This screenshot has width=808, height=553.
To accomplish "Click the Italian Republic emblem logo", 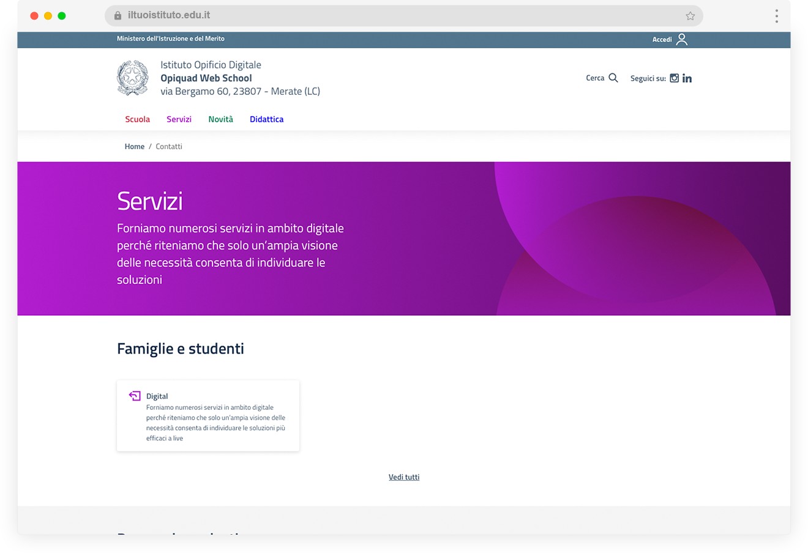I will (x=133, y=78).
